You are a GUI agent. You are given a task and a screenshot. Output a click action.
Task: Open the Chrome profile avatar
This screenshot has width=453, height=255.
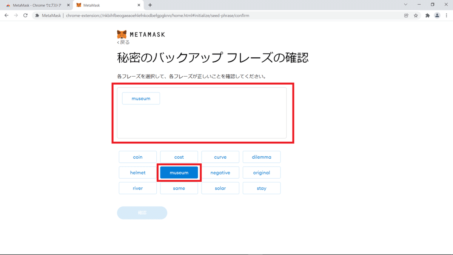[437, 15]
